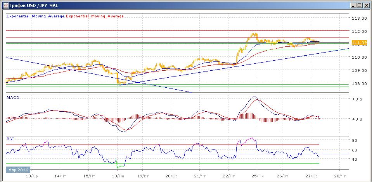
Task: Click the blue Exponential_Moving_Average legend label
Action: point(36,16)
